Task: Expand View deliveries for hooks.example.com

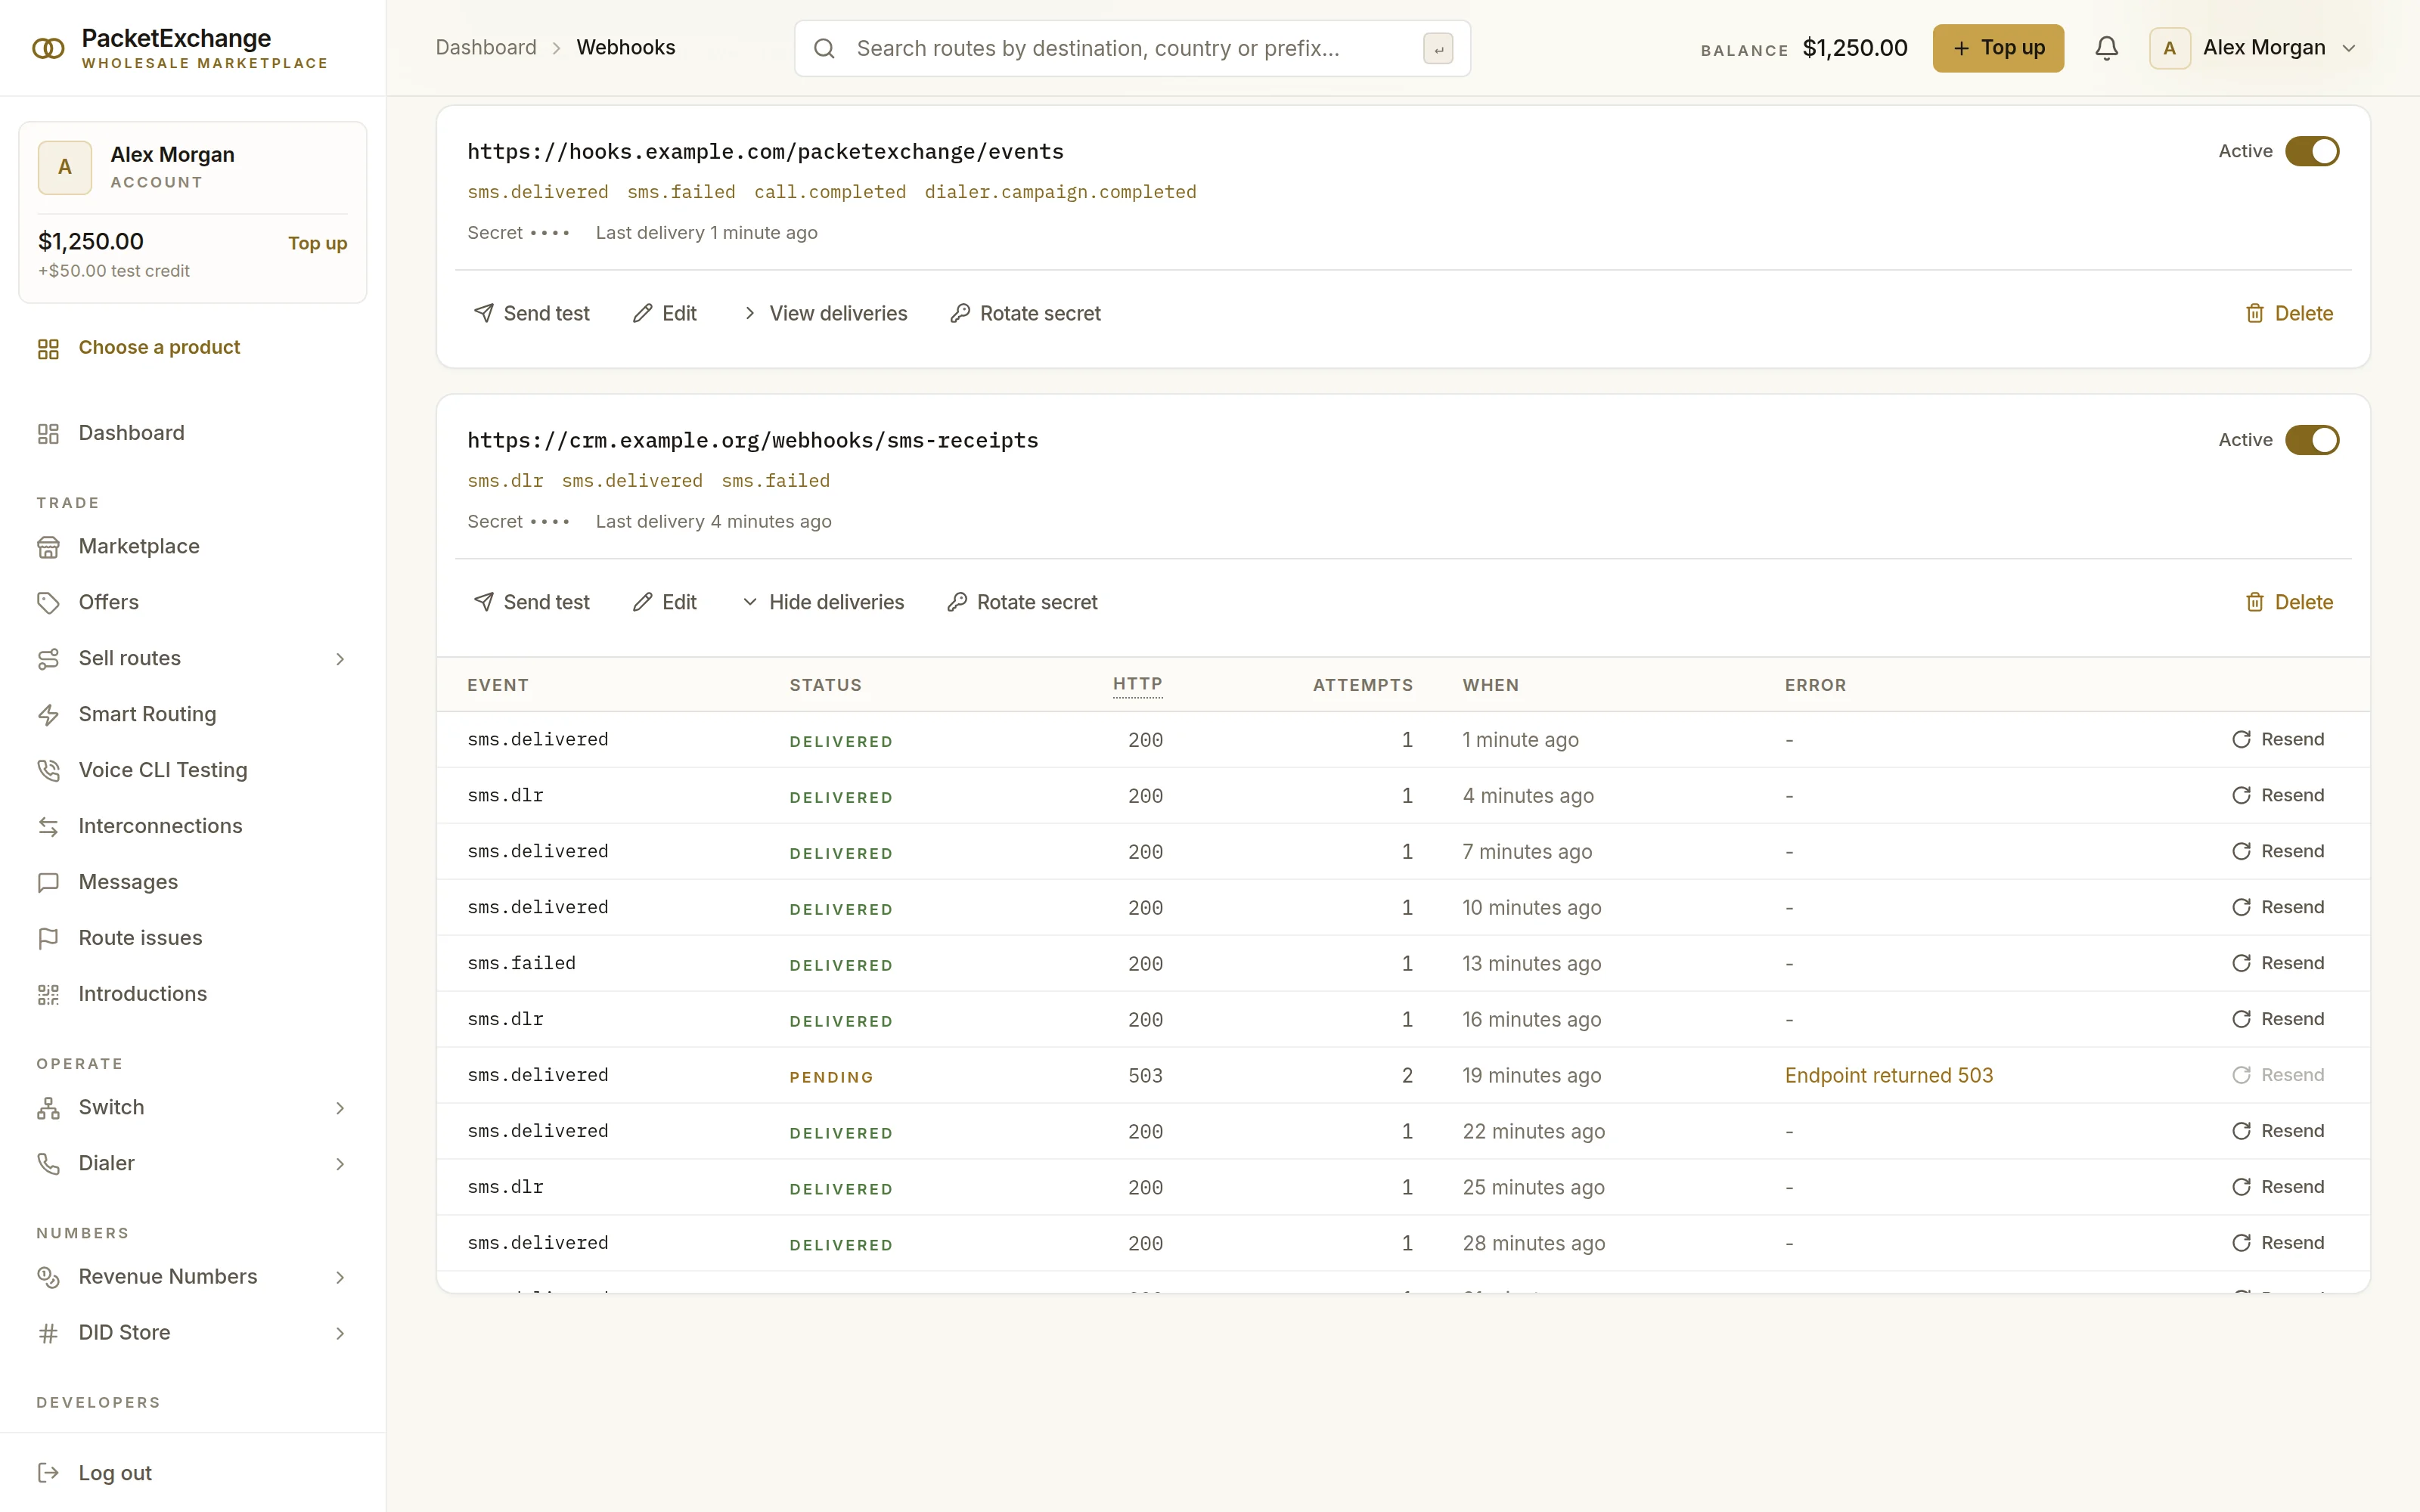Action: pos(825,313)
